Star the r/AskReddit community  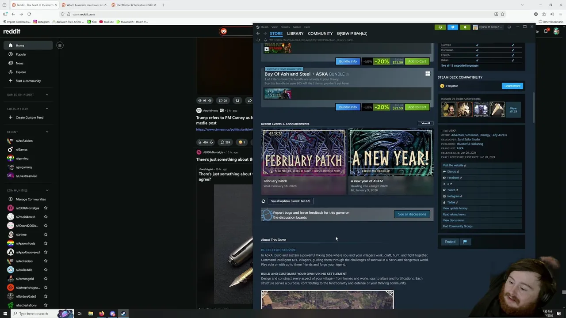46,270
